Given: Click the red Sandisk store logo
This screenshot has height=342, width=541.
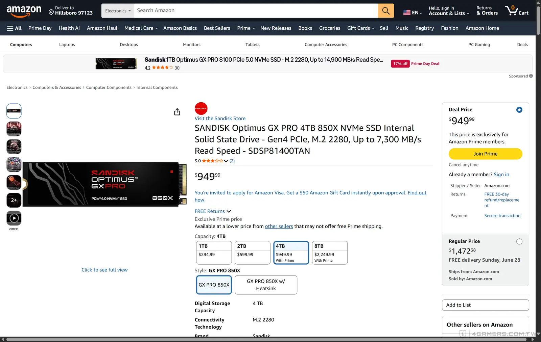Looking at the screenshot, I should coord(201,108).
